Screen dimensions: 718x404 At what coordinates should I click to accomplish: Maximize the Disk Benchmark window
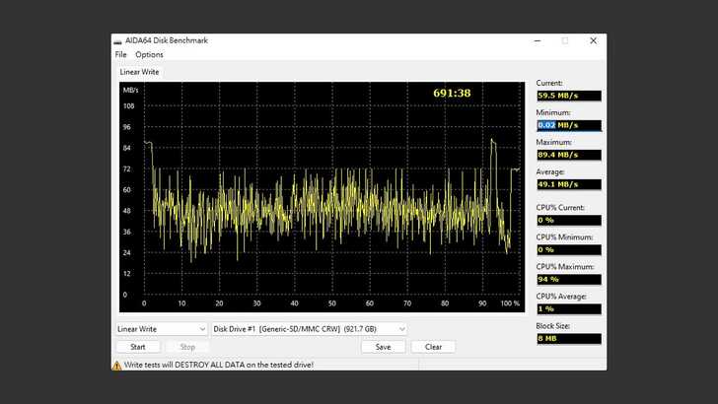(x=565, y=40)
